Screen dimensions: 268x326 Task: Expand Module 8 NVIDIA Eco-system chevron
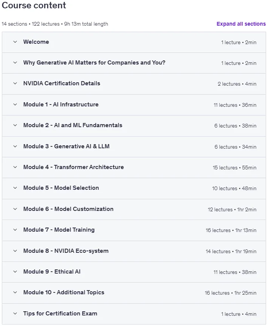15,251
